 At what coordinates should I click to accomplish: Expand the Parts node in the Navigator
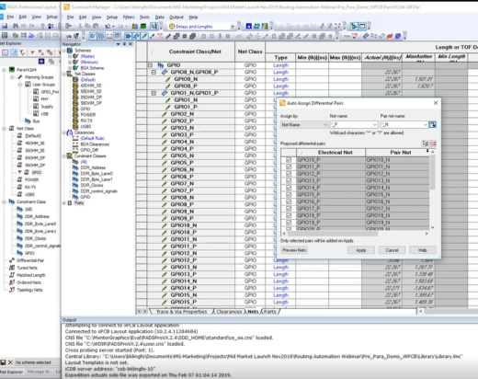[64, 203]
